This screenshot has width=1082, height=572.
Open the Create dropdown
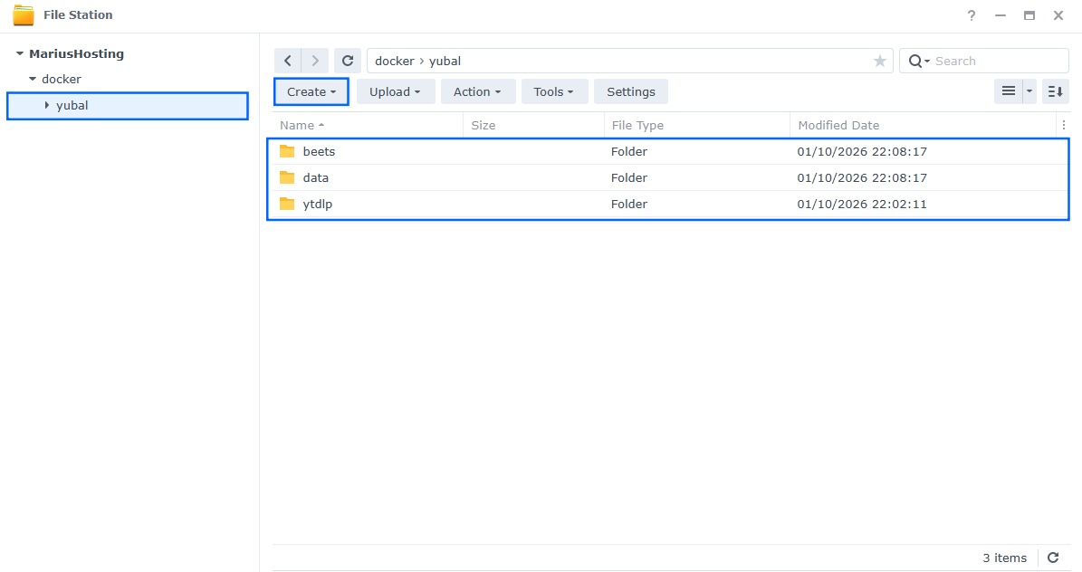coord(311,91)
